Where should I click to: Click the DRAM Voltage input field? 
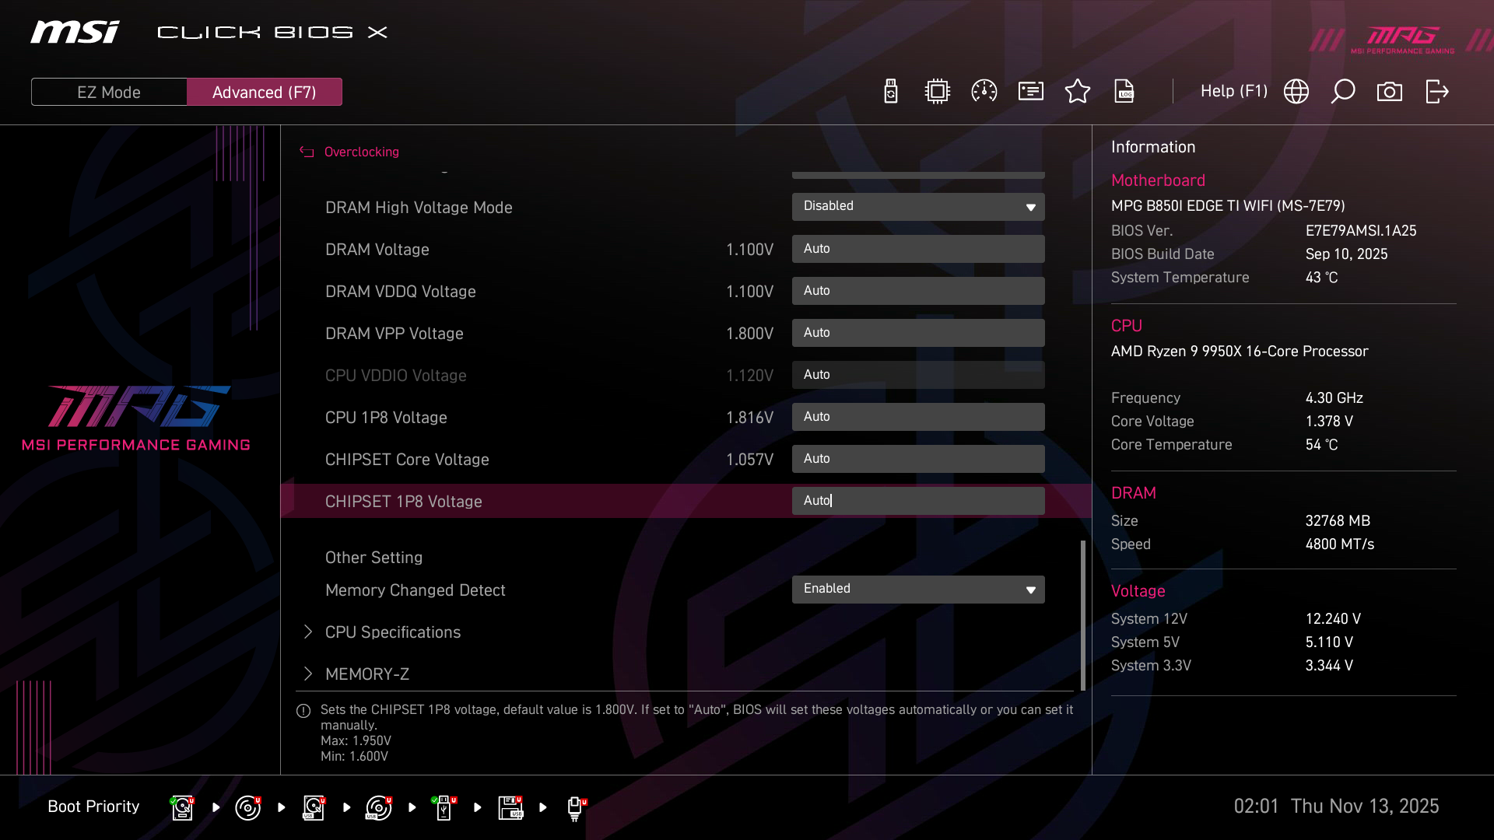coord(918,249)
